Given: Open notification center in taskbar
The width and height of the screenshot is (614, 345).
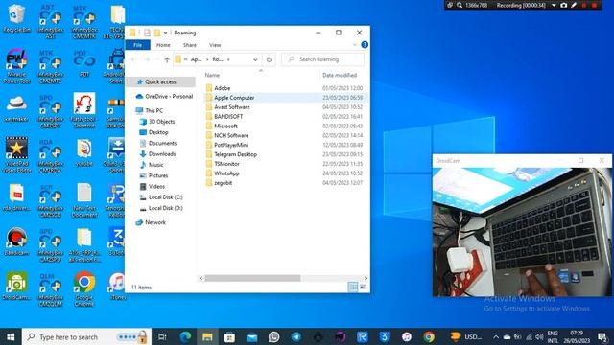Looking at the screenshot, I should 603,336.
